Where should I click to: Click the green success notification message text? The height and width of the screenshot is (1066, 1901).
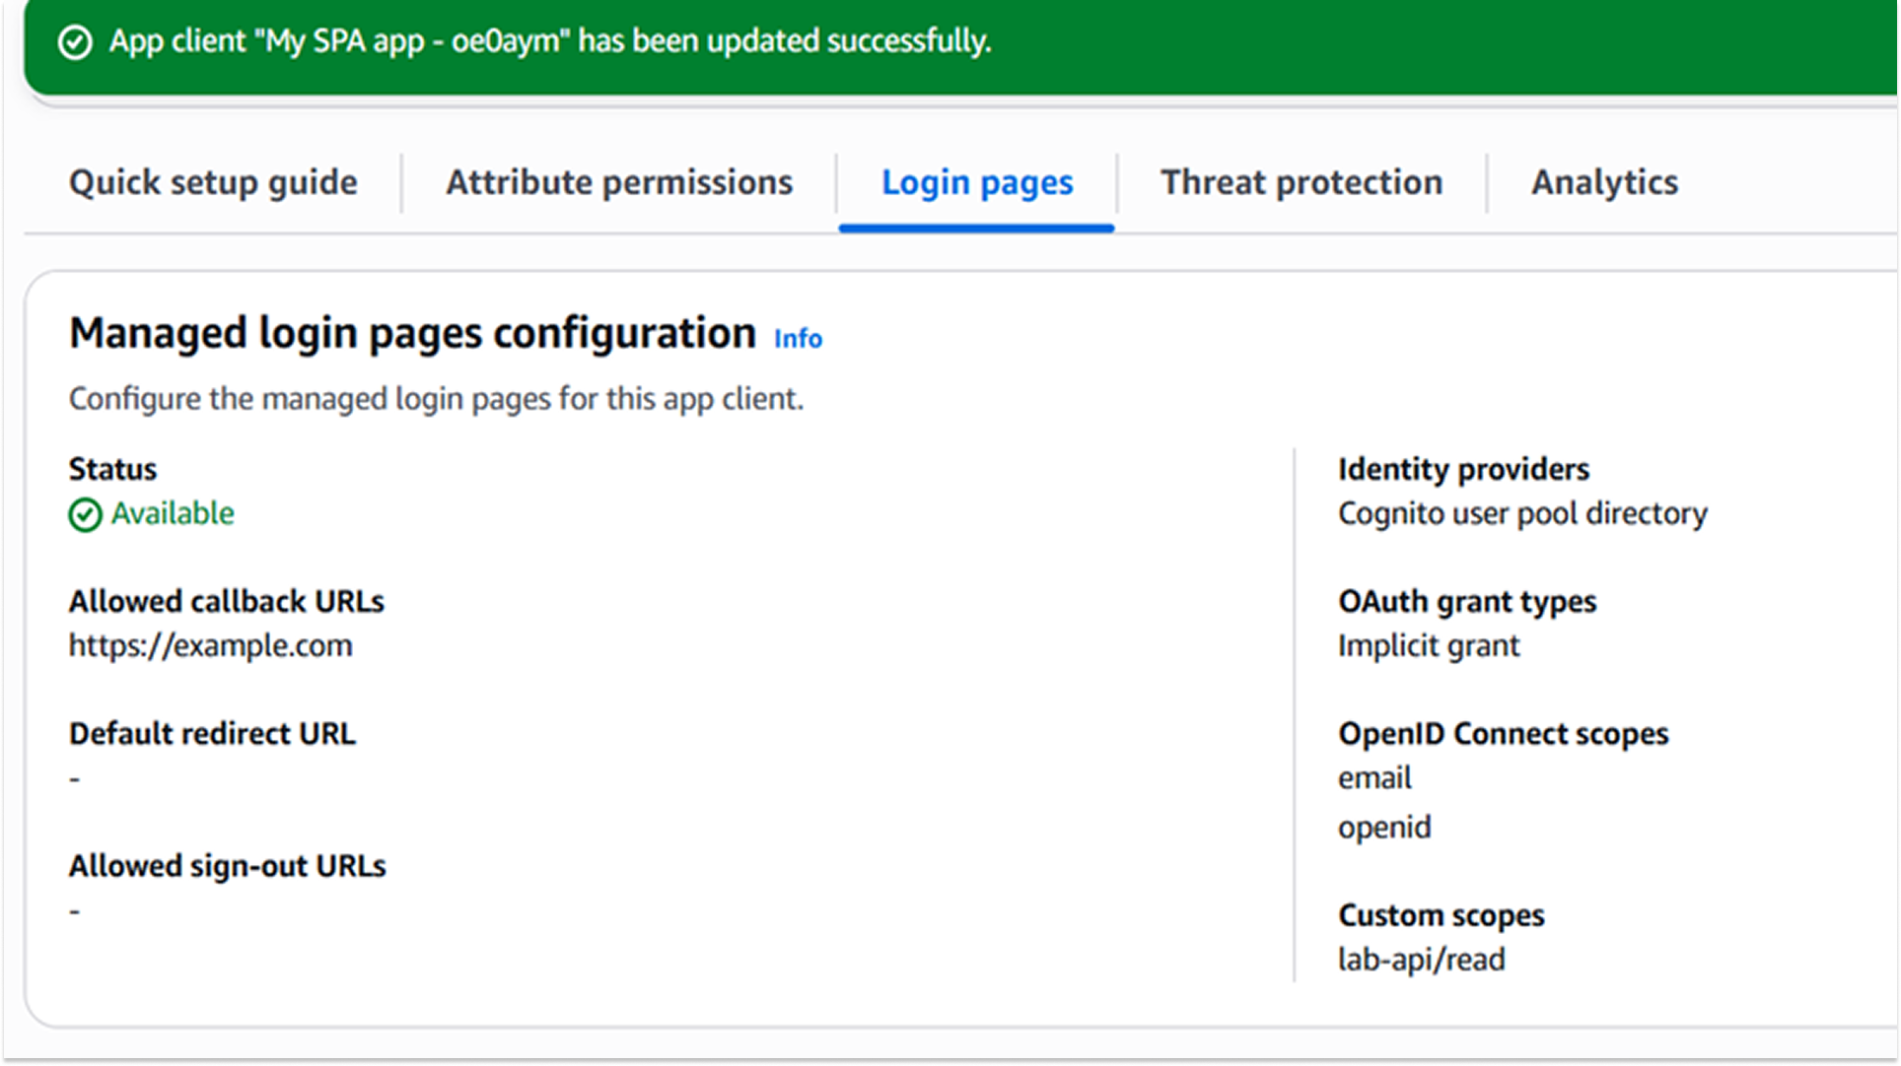(549, 41)
